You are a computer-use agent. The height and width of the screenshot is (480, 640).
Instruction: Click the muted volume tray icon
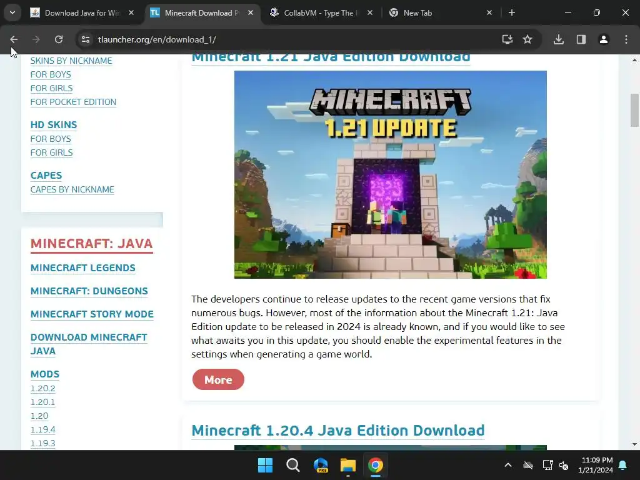click(x=564, y=465)
